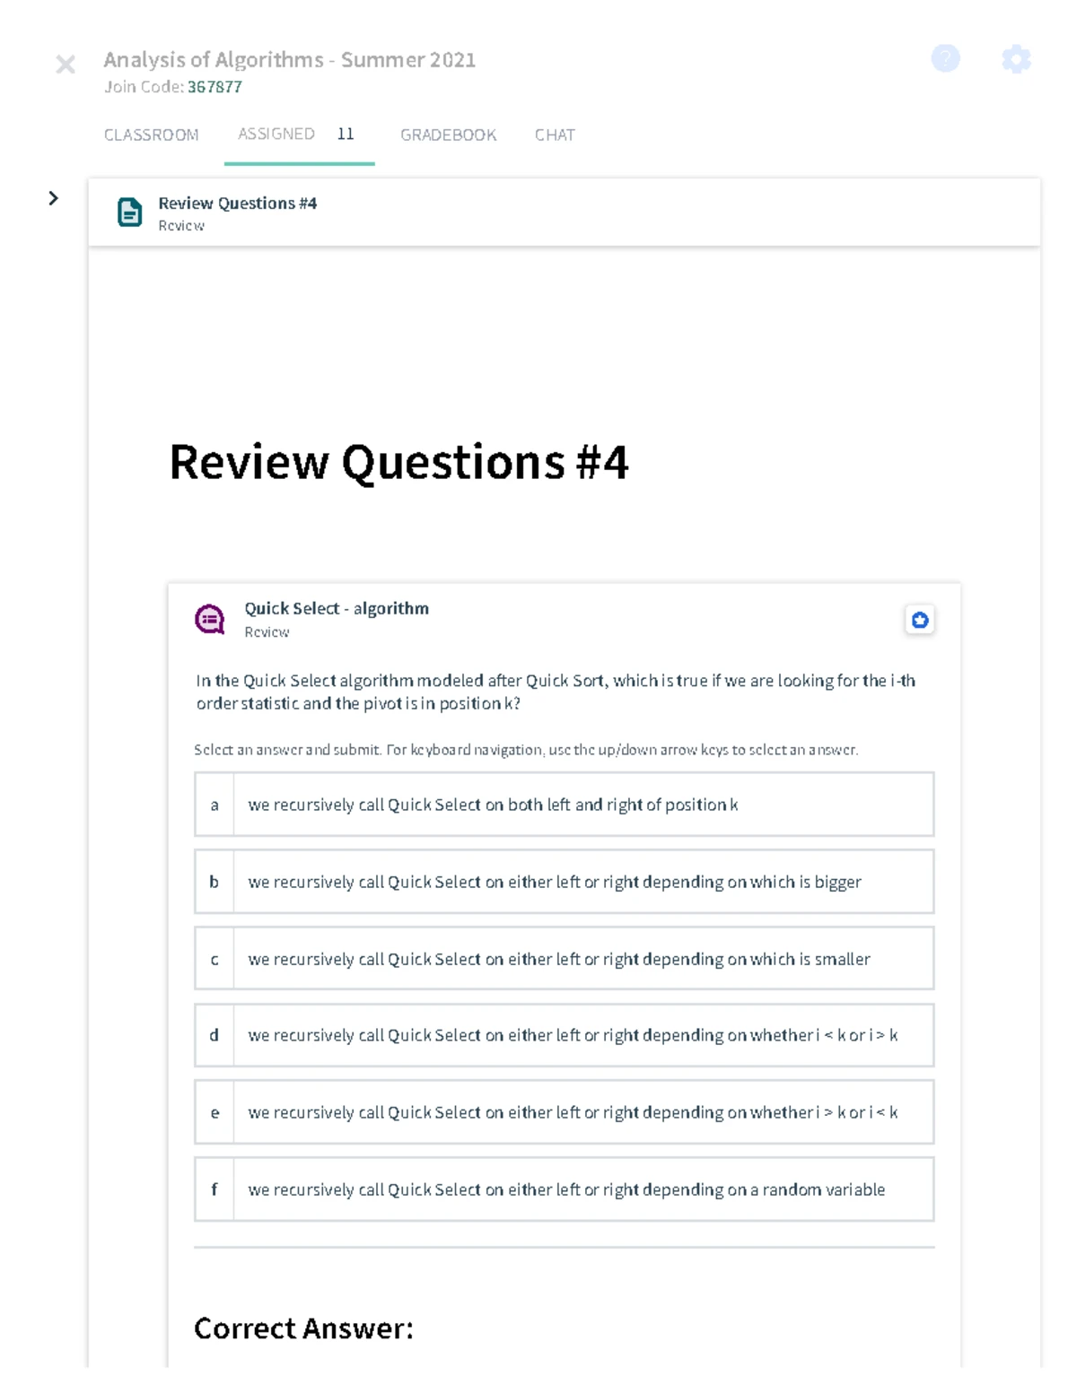Viewport: 1077px width, 1393px height.
Task: Expand the sidebar with the chevron arrow
Action: 54,198
